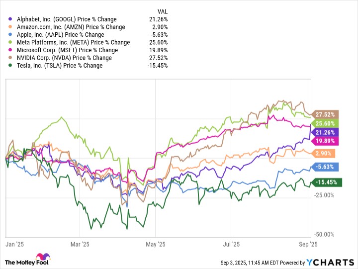Click the VAL column header
Viewport: 358px width, 269px height.
point(162,11)
